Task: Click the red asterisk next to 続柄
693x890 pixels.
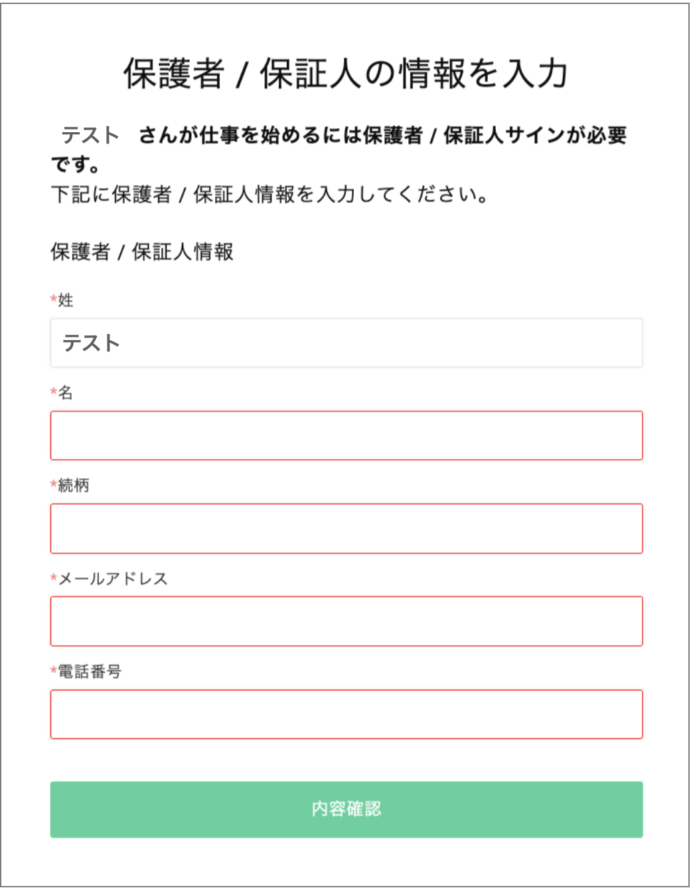Action: click(54, 484)
